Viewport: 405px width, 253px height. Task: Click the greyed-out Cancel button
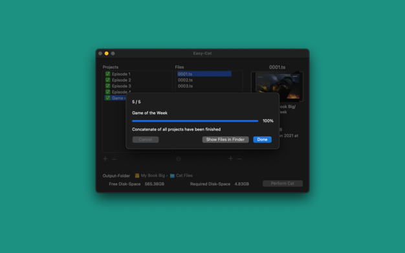pos(146,140)
